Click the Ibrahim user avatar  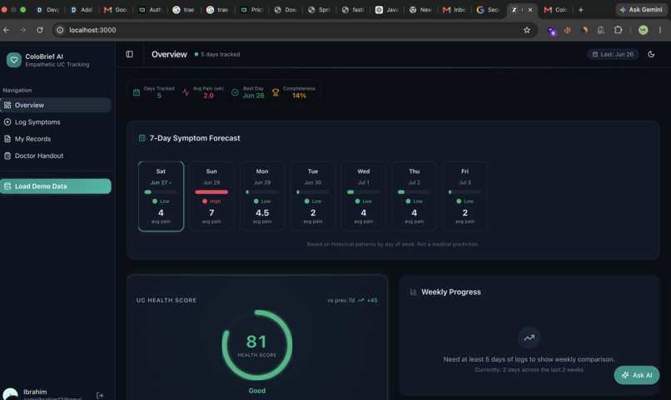(x=10, y=394)
